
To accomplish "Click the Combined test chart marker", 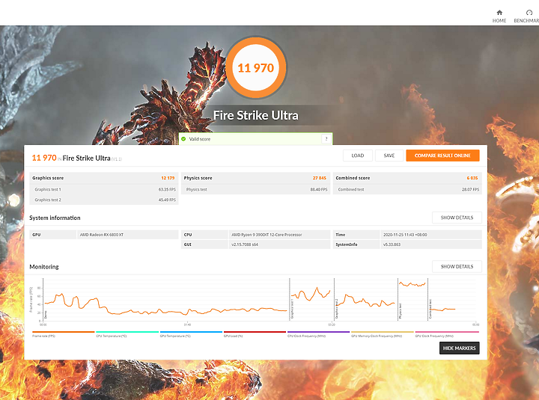I will 430,309.
